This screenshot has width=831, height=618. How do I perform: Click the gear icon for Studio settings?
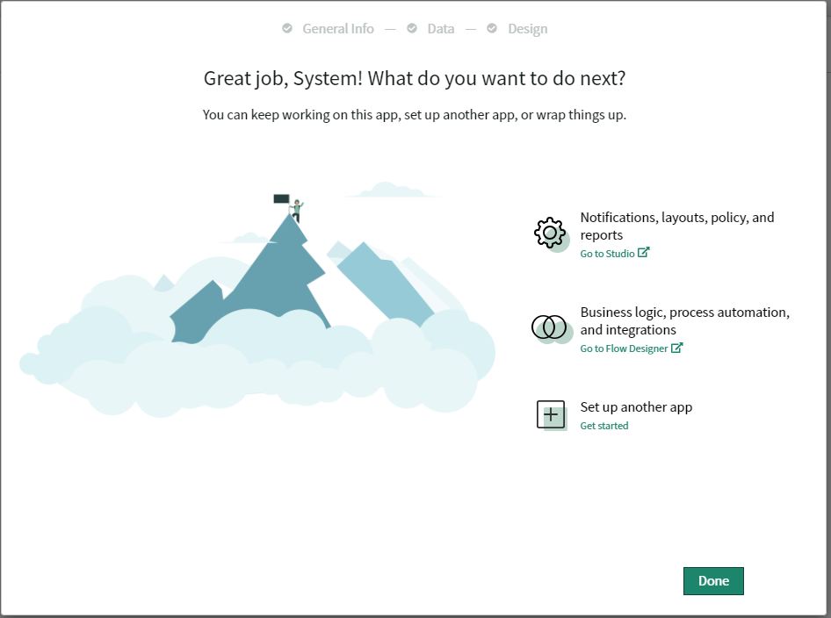tap(551, 234)
